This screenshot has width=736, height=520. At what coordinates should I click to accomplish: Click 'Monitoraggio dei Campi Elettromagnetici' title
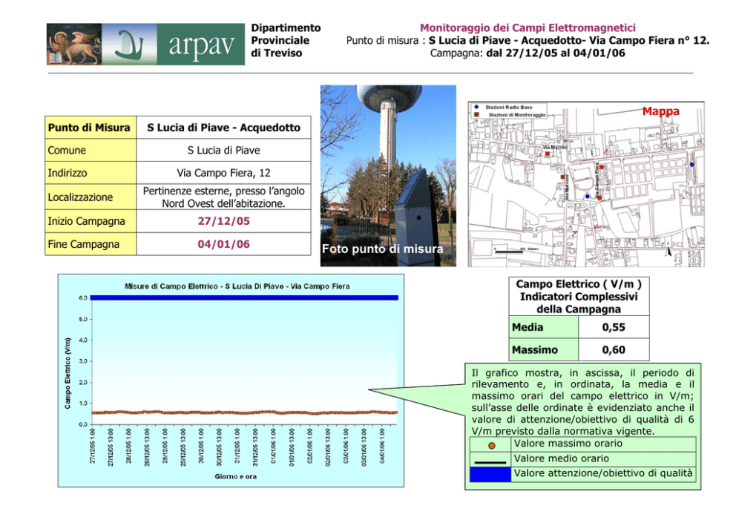[528, 27]
